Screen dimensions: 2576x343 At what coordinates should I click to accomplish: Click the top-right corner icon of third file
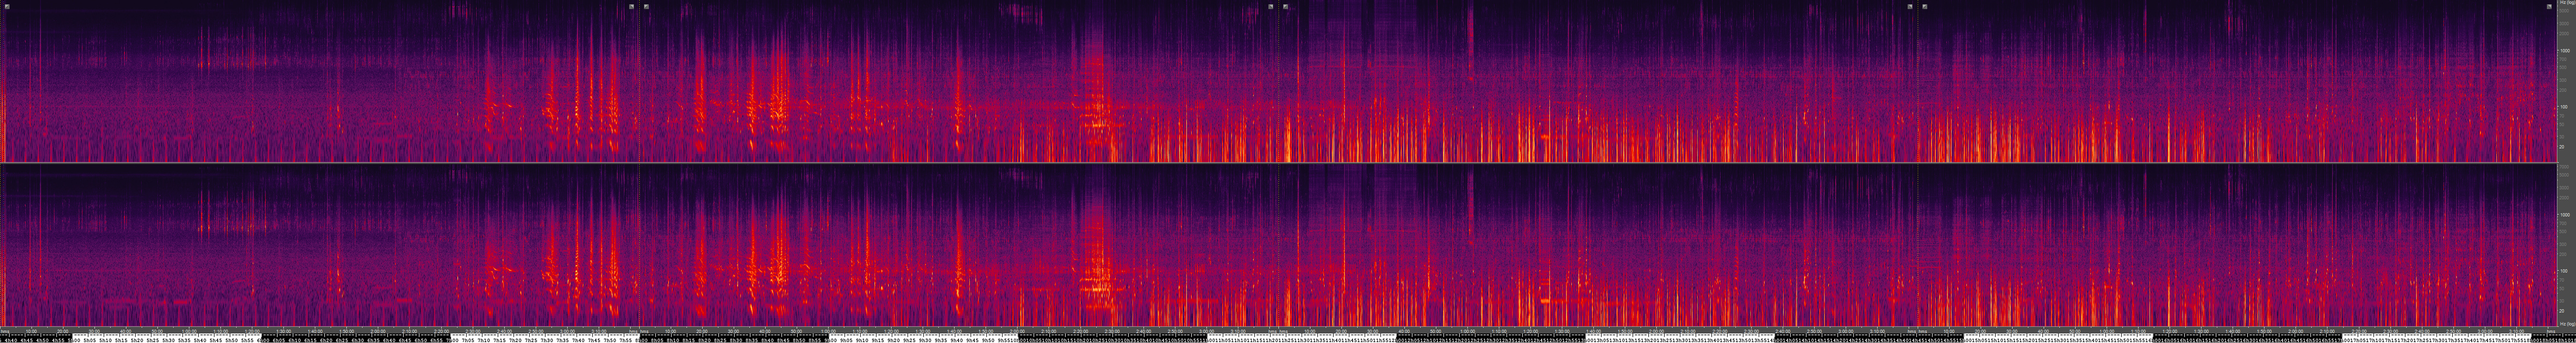[1910, 6]
